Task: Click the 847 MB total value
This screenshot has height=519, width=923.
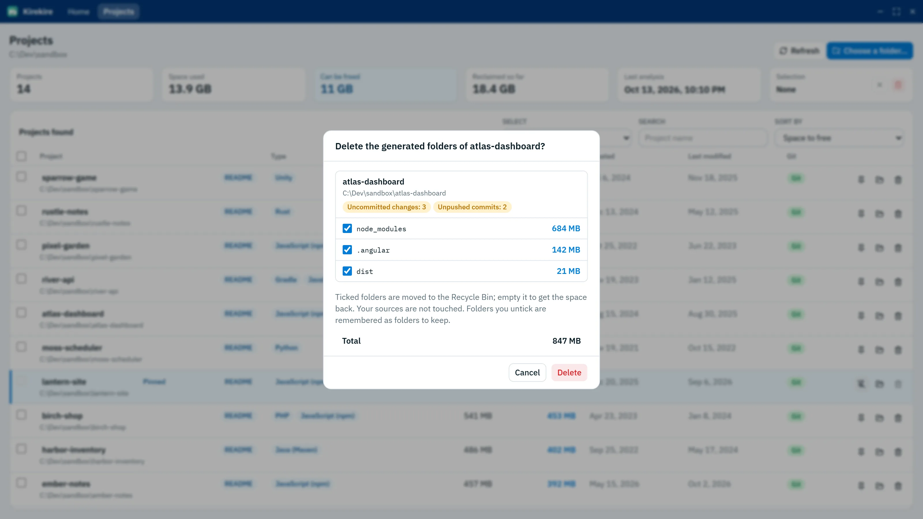Action: pos(566,341)
